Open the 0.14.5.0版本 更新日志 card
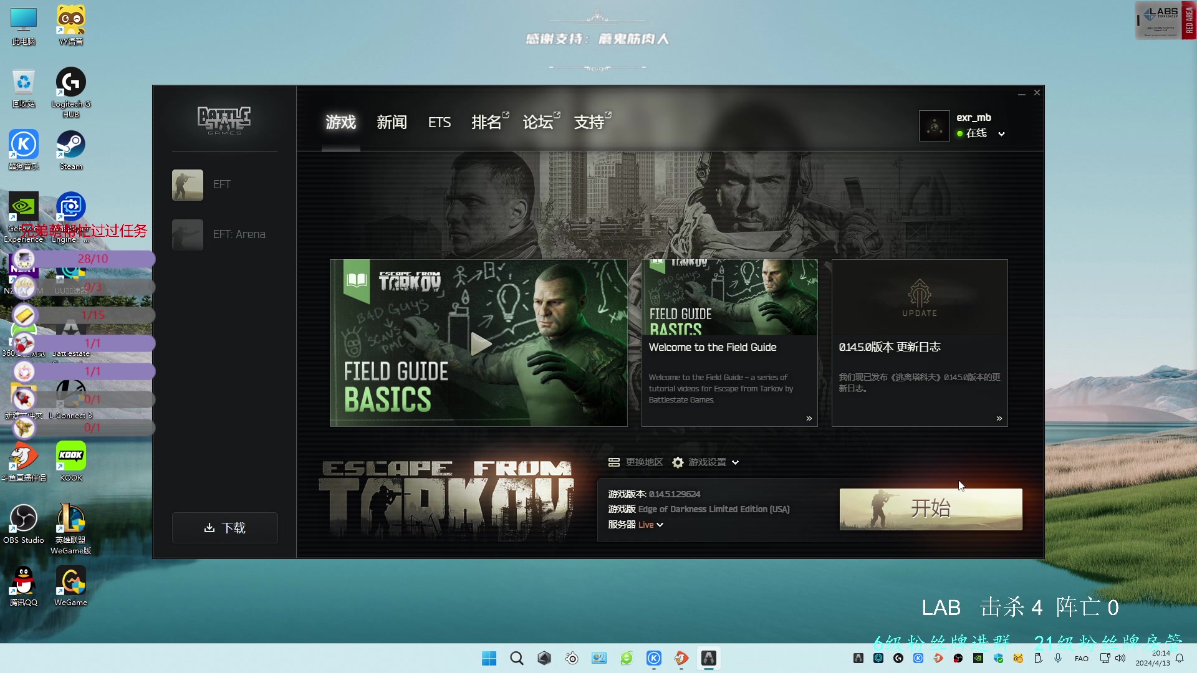Image resolution: width=1197 pixels, height=673 pixels. click(920, 343)
